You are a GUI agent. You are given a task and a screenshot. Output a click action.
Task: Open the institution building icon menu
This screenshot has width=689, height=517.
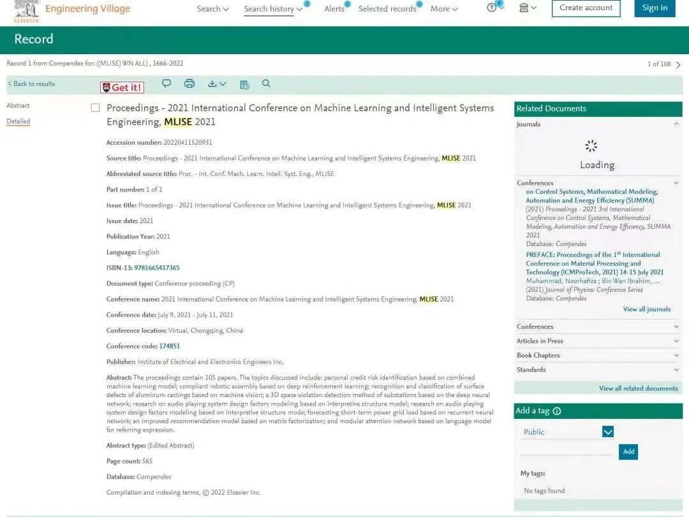click(528, 8)
